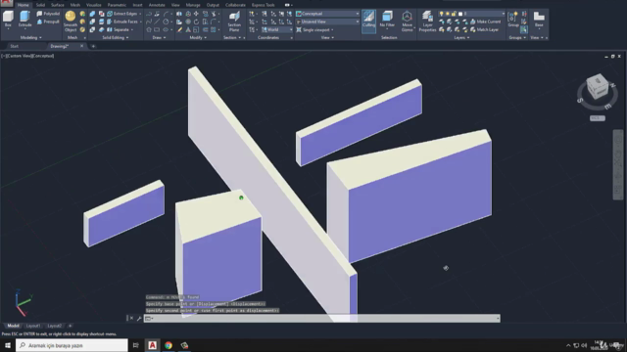Run the Extract Edges tool
The height and width of the screenshot is (352, 627).
click(121, 14)
